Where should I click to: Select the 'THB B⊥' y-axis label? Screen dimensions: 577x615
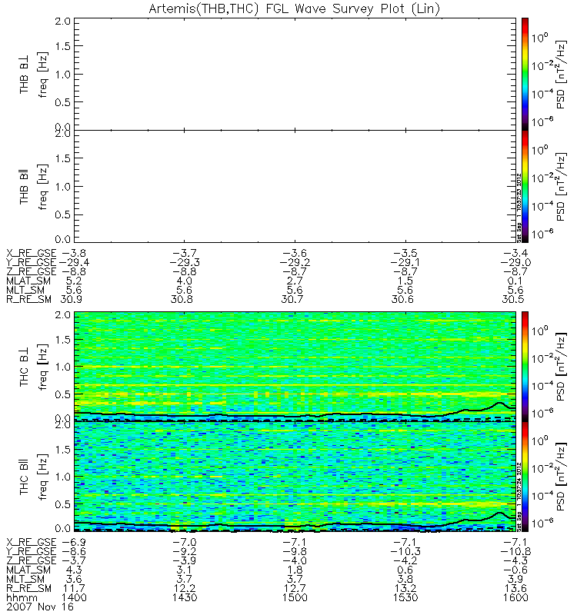tap(24, 74)
